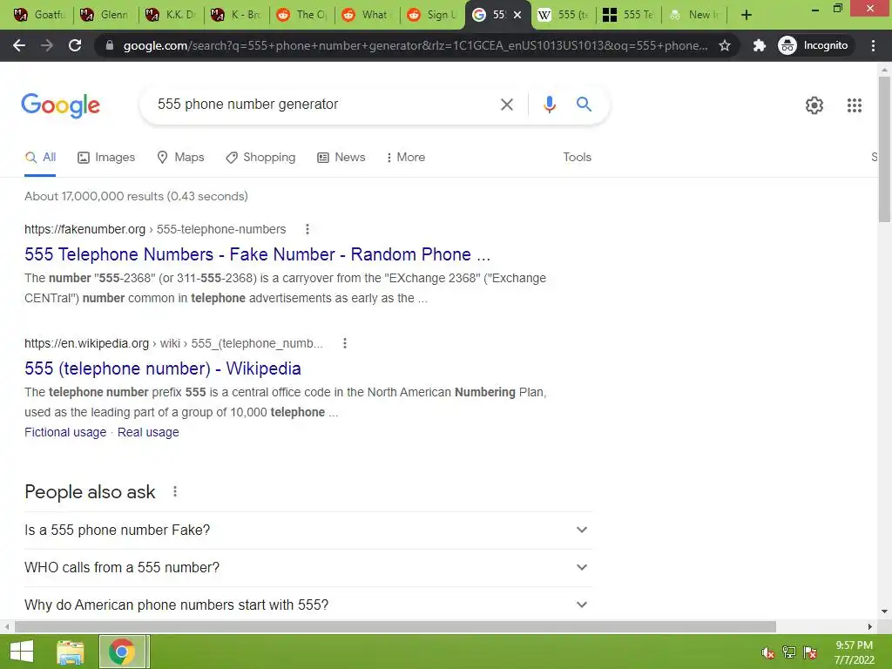
Task: Open the fakenumber.org result options menu
Action: [x=307, y=229]
